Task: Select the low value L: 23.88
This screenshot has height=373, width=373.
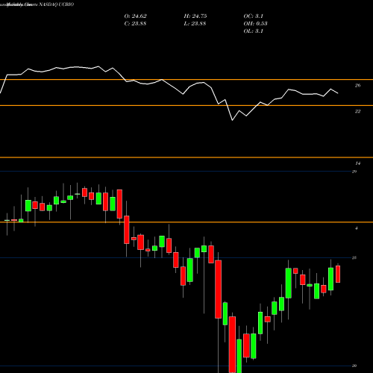Action: click(x=195, y=24)
